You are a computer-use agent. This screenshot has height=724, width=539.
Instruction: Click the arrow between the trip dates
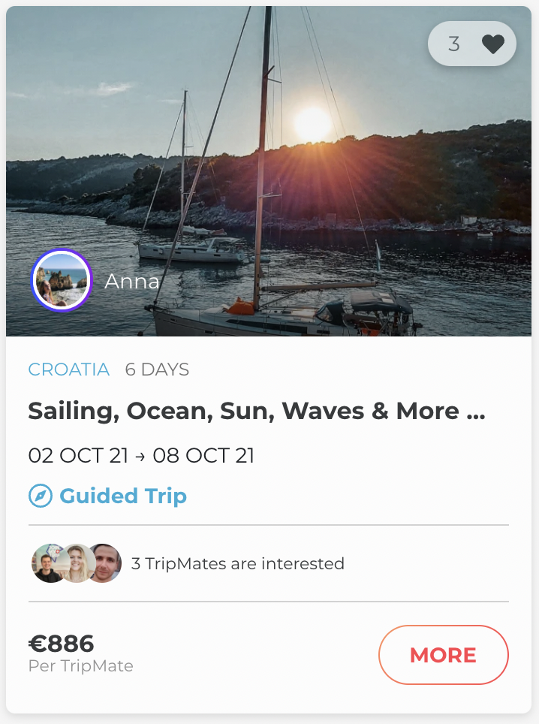140,456
